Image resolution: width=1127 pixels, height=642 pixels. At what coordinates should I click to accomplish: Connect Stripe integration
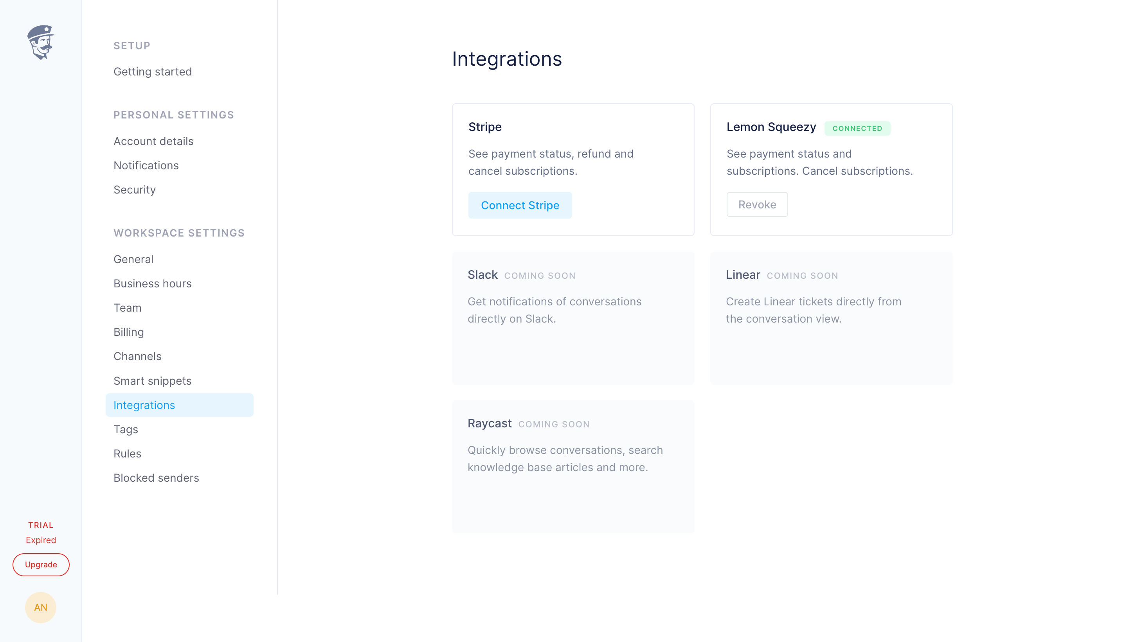point(520,206)
